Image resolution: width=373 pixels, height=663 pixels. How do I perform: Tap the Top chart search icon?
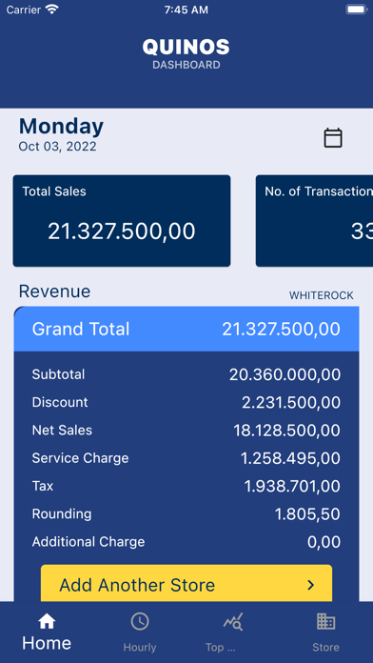(233, 621)
